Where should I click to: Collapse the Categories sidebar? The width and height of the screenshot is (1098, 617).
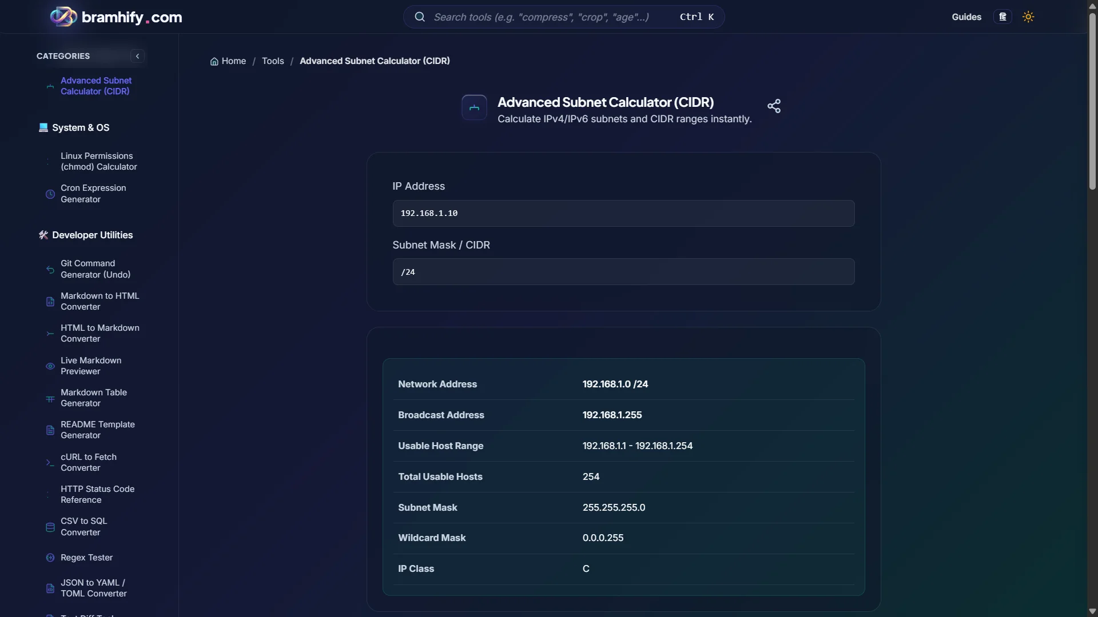coord(137,56)
